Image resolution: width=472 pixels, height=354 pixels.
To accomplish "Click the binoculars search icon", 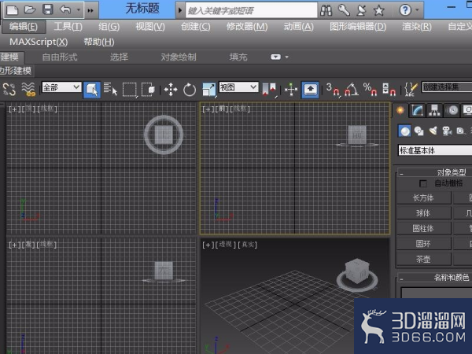I will pos(326,10).
